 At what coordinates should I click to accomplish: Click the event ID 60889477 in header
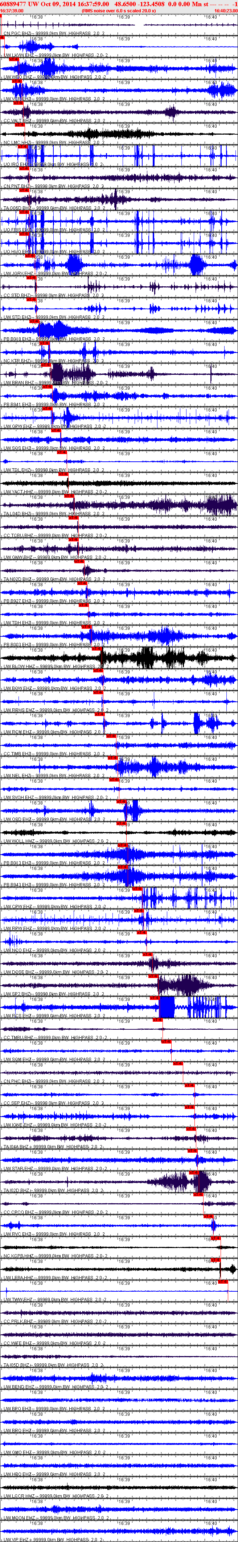click(x=13, y=4)
